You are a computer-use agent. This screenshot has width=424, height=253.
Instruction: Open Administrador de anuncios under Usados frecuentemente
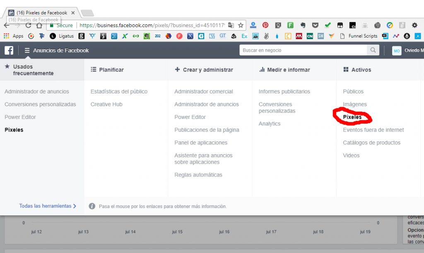pos(37,91)
